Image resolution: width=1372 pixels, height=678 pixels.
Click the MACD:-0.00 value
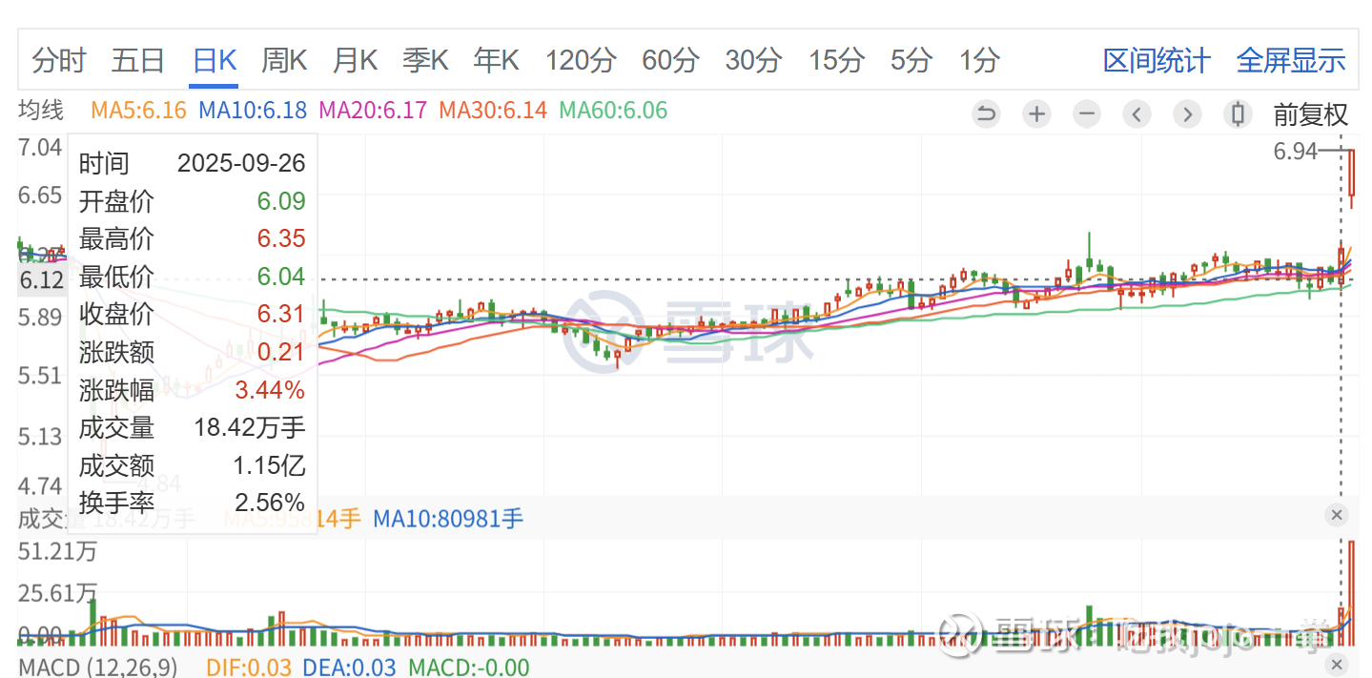tap(469, 667)
